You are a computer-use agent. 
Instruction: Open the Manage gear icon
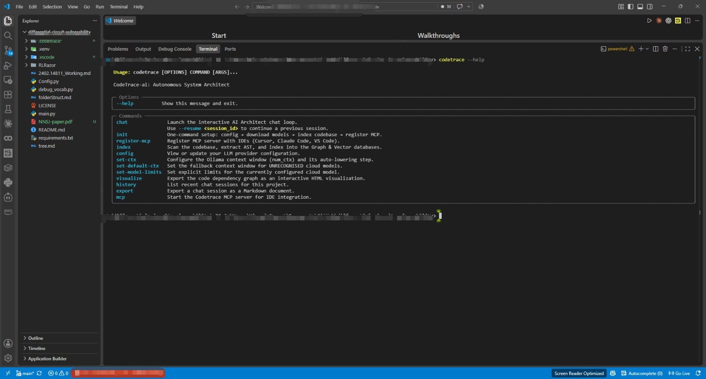point(8,358)
